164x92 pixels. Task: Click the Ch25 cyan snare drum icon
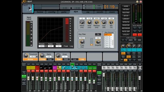pyautogui.click(x=64, y=68)
